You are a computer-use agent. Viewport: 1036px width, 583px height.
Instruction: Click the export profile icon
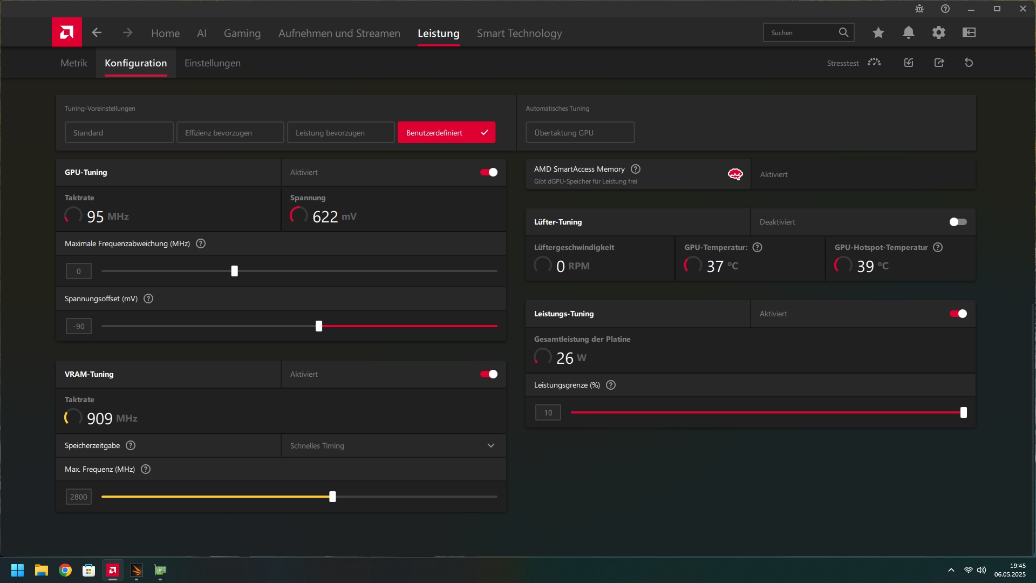[x=939, y=63]
